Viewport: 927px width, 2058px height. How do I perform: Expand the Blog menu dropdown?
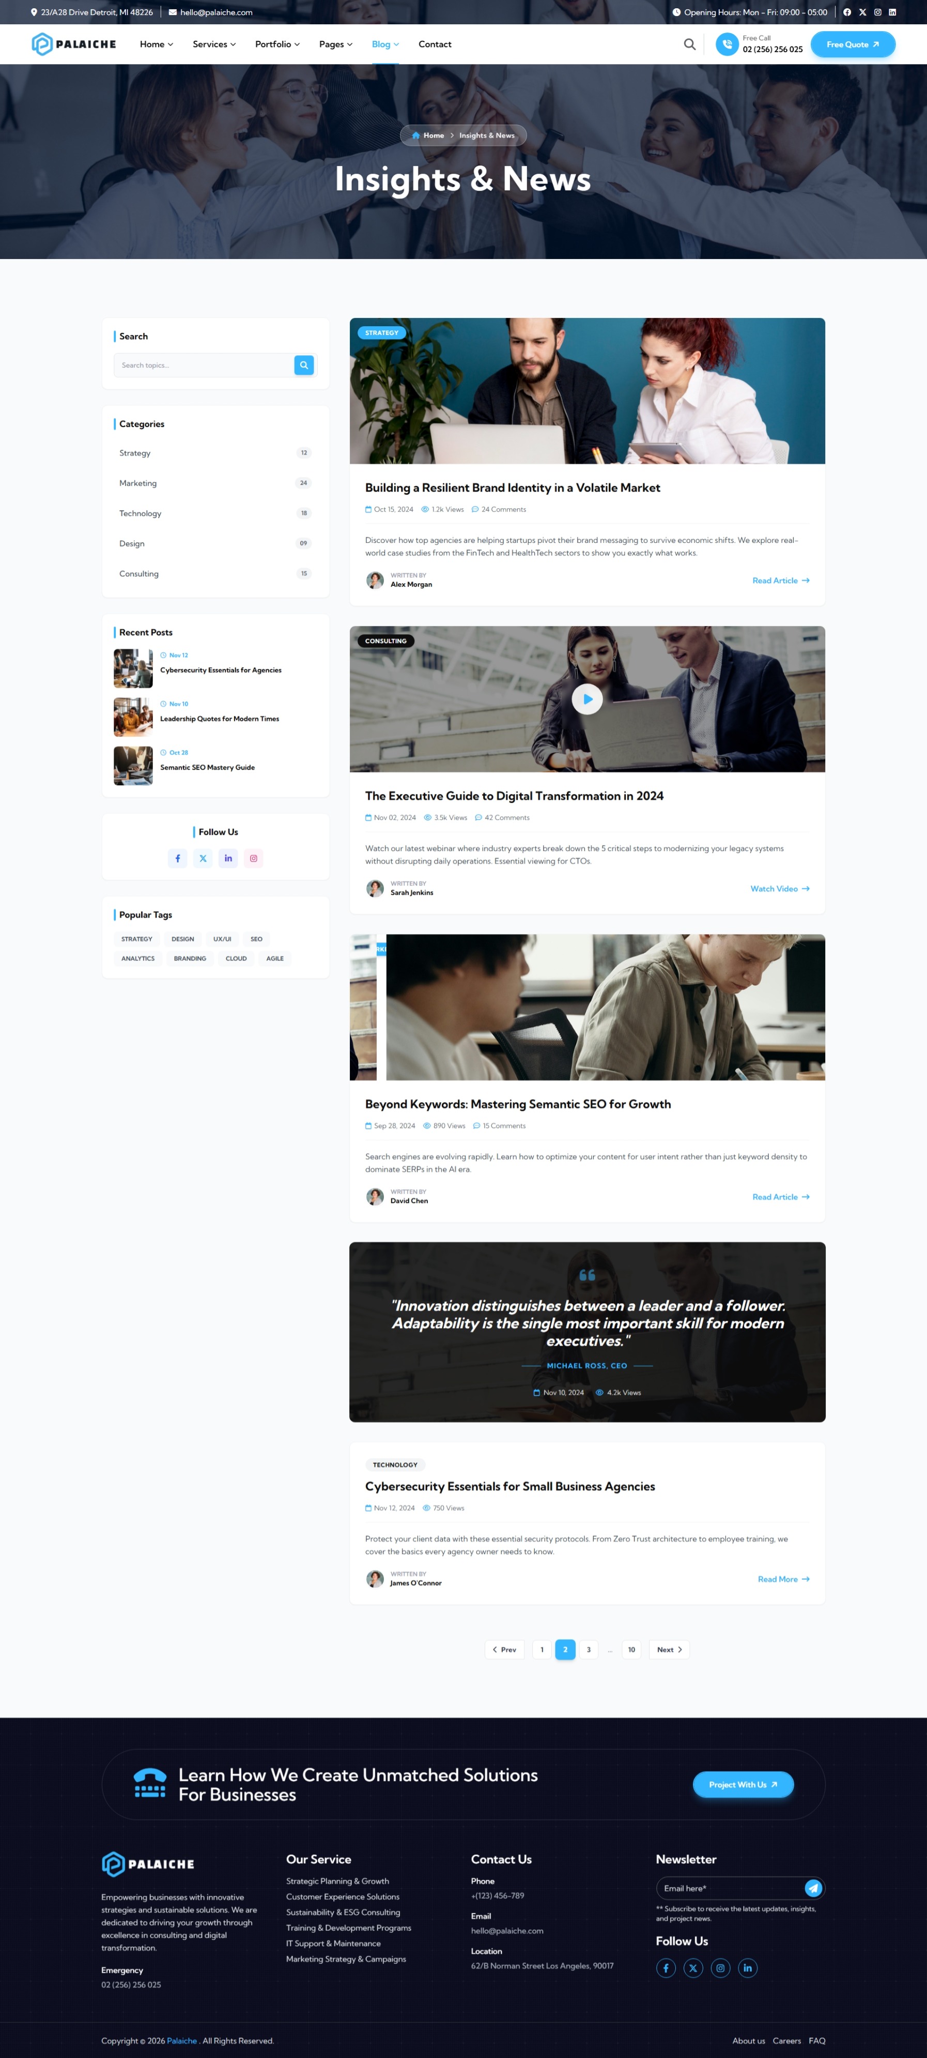coord(385,44)
